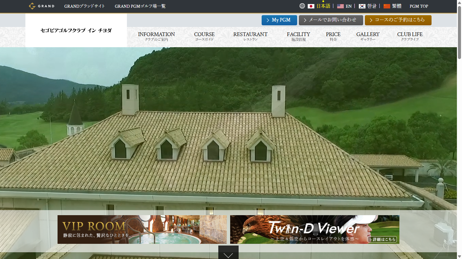The image size is (462, 259).
Task: Open the VIP ROOM banner
Action: click(142, 229)
